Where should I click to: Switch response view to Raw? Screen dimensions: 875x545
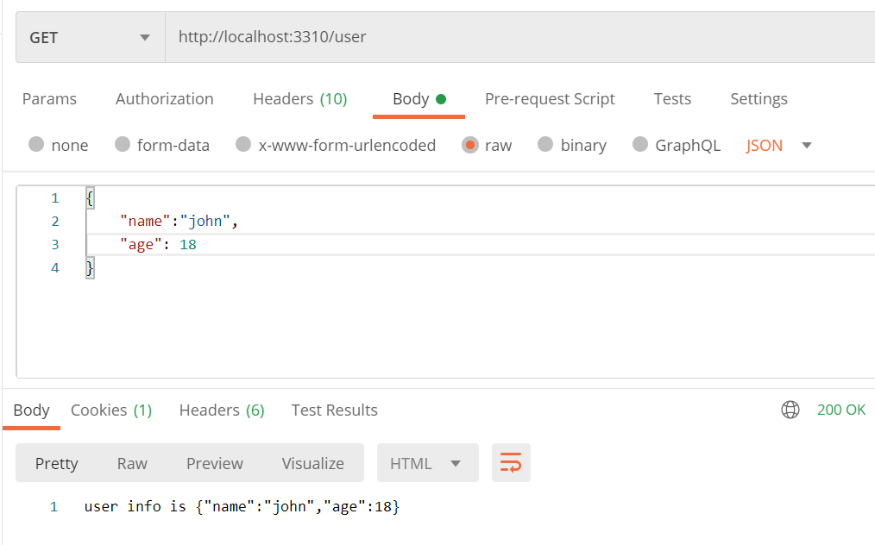(x=132, y=463)
